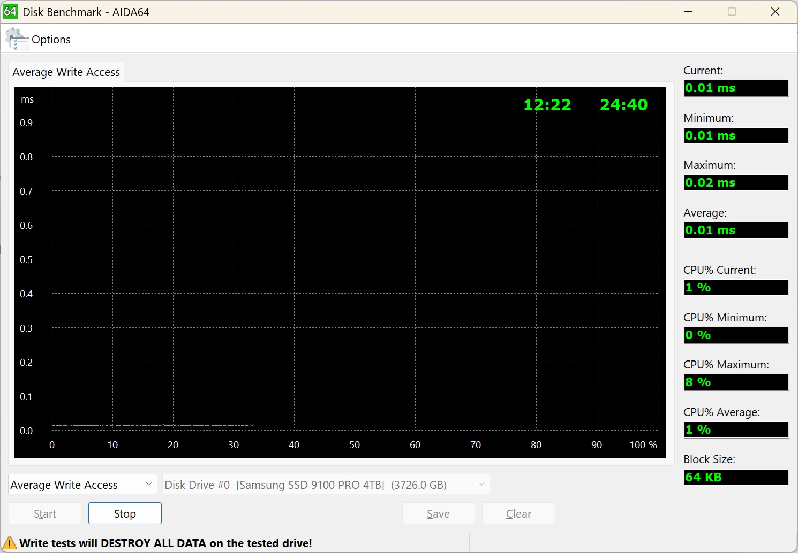This screenshot has height=553, width=798.
Task: Stop the running benchmark
Action: click(125, 513)
